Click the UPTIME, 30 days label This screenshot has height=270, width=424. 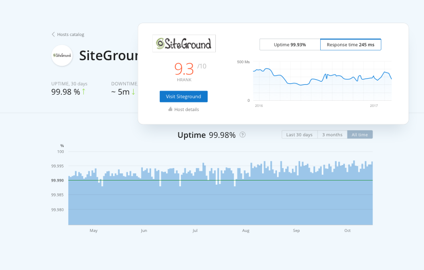[x=69, y=84]
